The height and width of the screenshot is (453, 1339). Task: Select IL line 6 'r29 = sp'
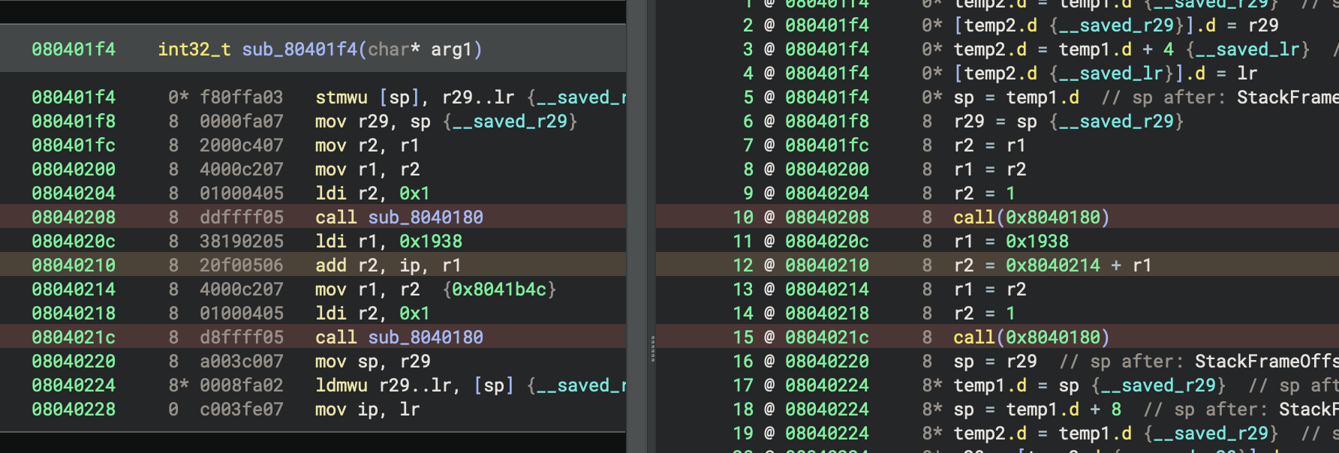click(x=995, y=121)
